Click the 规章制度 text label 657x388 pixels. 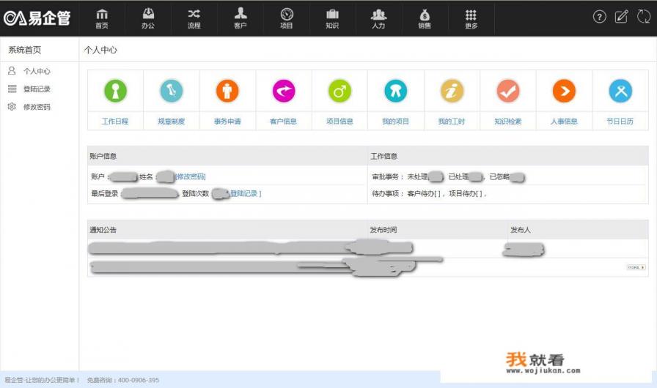(x=172, y=122)
